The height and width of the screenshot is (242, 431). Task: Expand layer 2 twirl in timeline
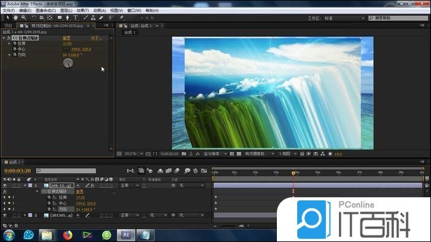[25, 216]
